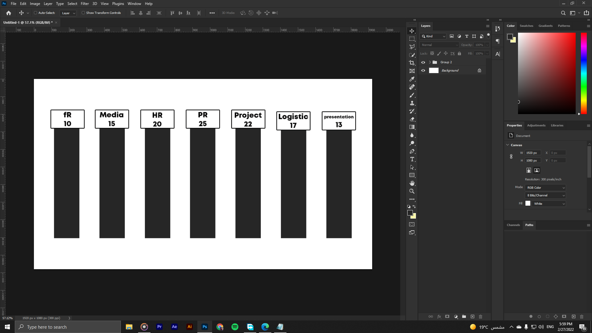This screenshot has height=333, width=592.
Task: Select the Polygonal Lasso tool
Action: pos(412,47)
